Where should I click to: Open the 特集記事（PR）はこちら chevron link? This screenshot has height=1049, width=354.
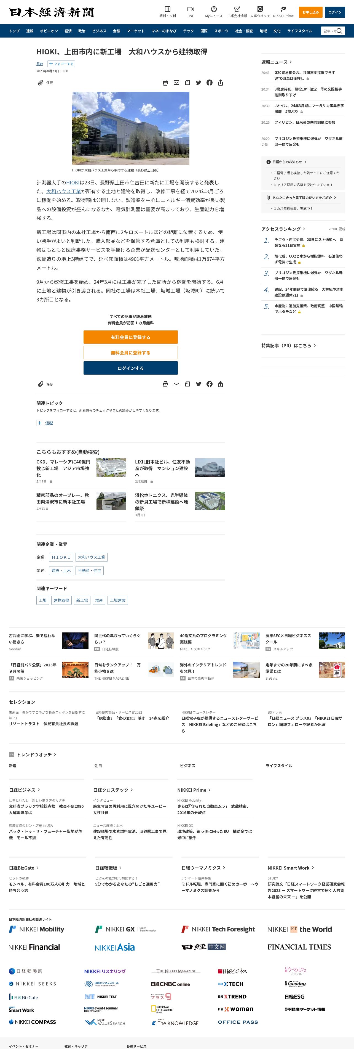(315, 345)
